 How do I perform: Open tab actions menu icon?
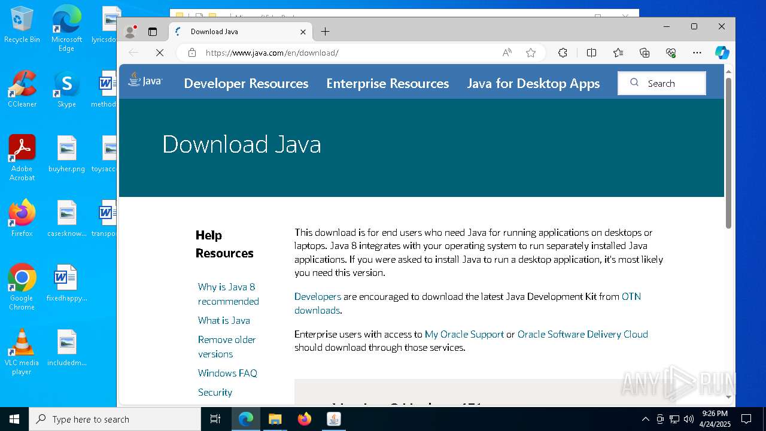point(153,32)
